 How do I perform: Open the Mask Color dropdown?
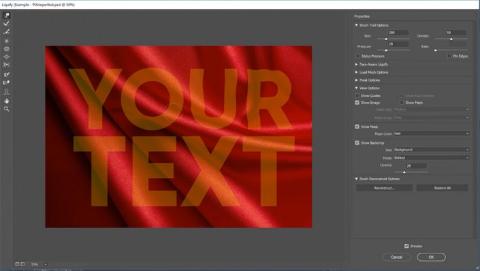pyautogui.click(x=432, y=134)
